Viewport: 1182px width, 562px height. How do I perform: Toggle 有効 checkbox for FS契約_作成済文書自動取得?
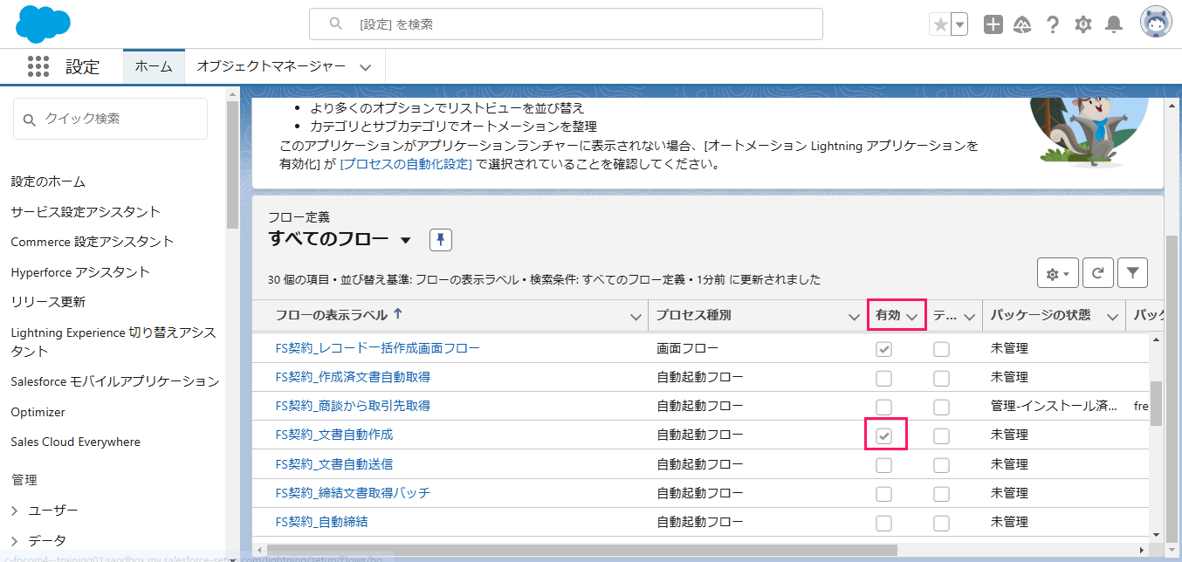pyautogui.click(x=884, y=378)
